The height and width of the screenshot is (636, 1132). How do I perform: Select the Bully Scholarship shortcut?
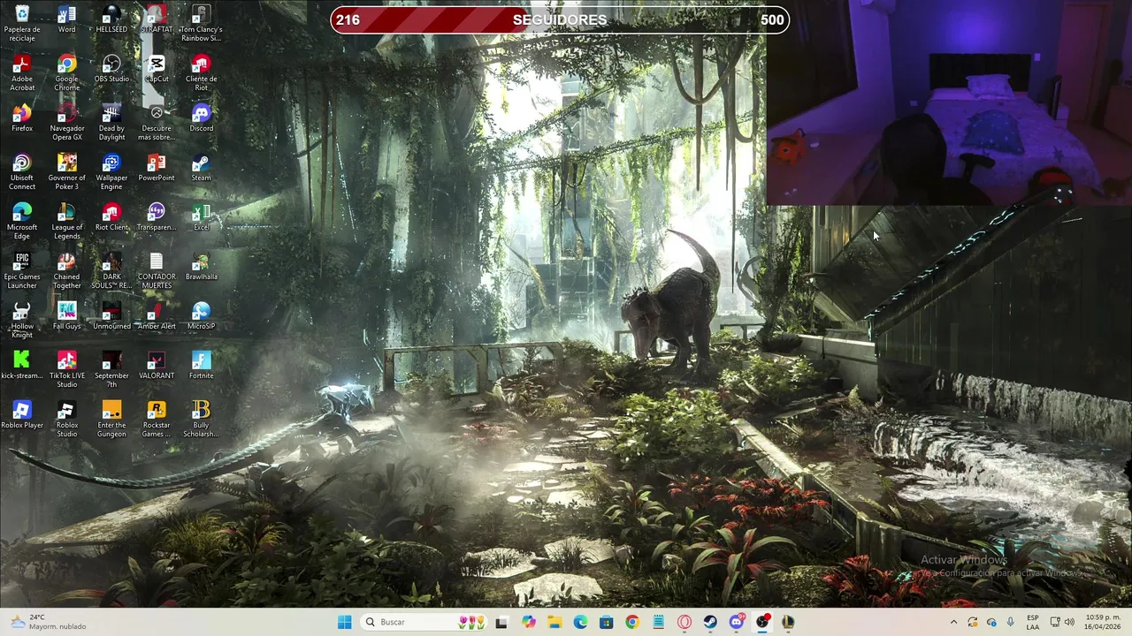click(x=201, y=419)
